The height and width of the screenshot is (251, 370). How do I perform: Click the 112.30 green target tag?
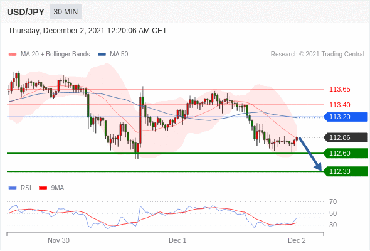[346, 171]
